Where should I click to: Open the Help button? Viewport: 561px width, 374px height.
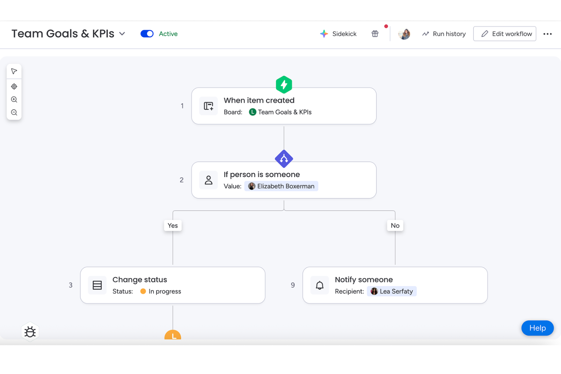click(x=537, y=328)
